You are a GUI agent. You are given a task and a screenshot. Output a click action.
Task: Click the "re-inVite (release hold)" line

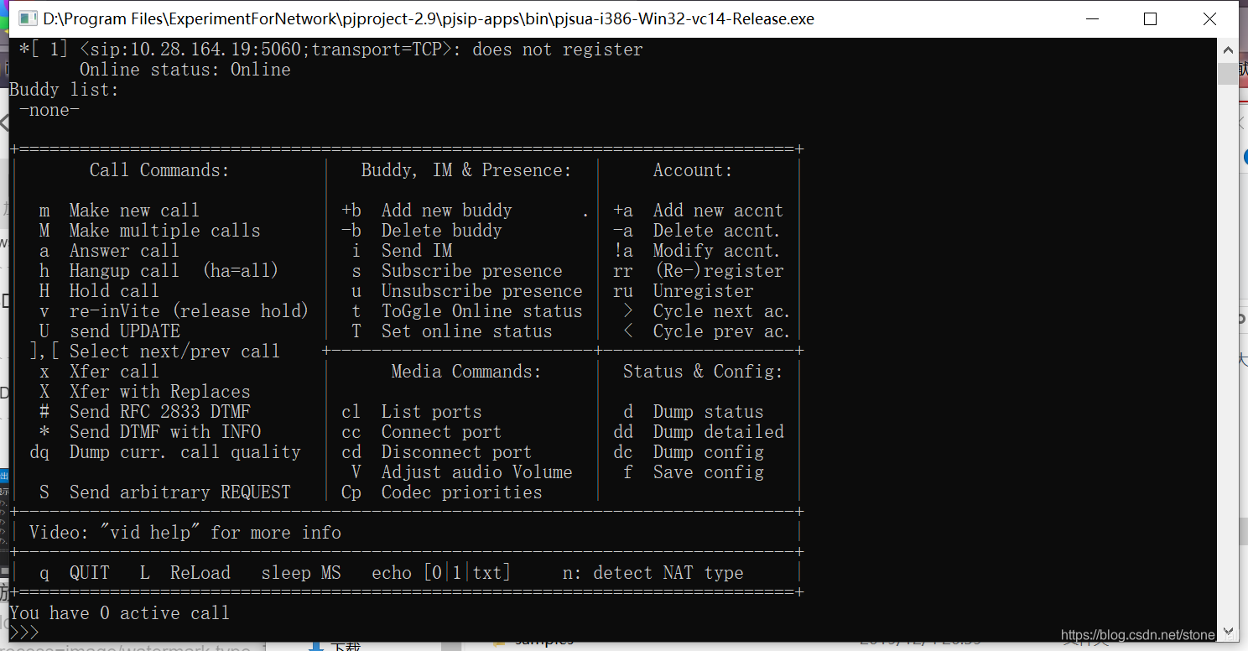point(174,311)
